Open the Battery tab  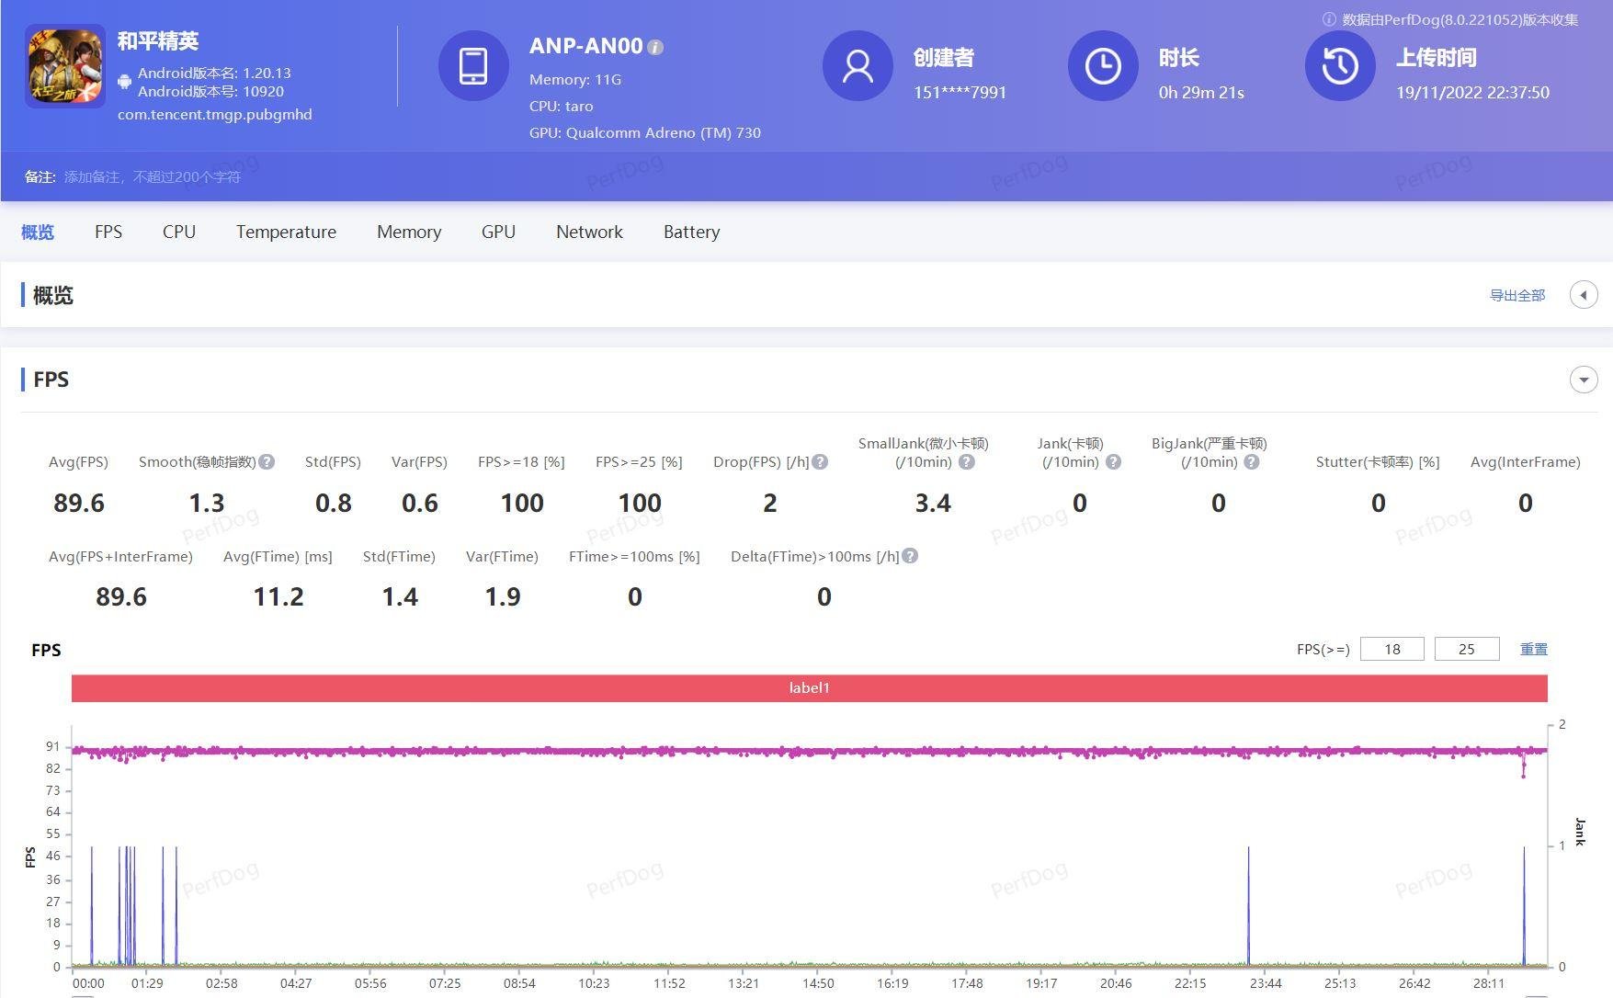tap(691, 232)
